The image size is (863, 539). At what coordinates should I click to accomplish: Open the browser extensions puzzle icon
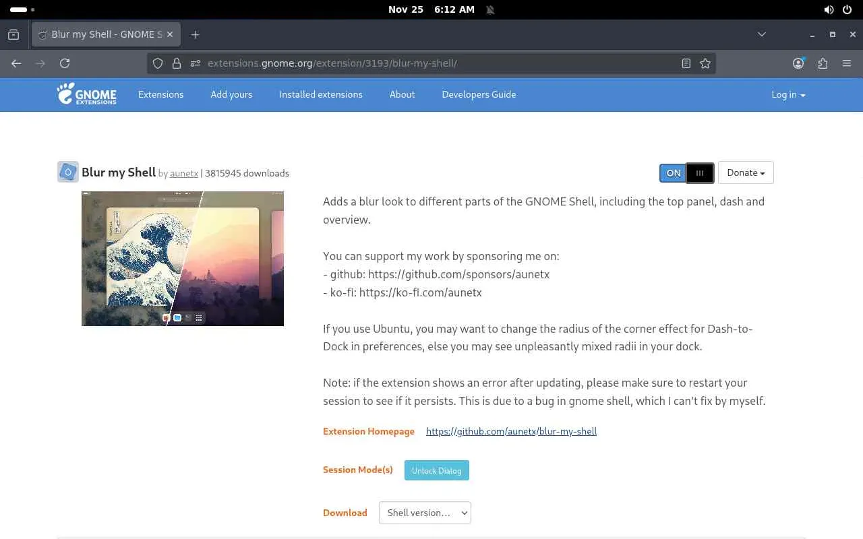pyautogui.click(x=823, y=63)
